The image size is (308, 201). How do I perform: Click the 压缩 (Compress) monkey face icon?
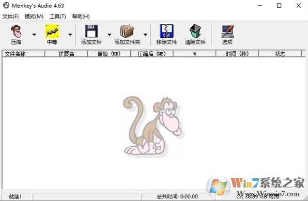16,32
